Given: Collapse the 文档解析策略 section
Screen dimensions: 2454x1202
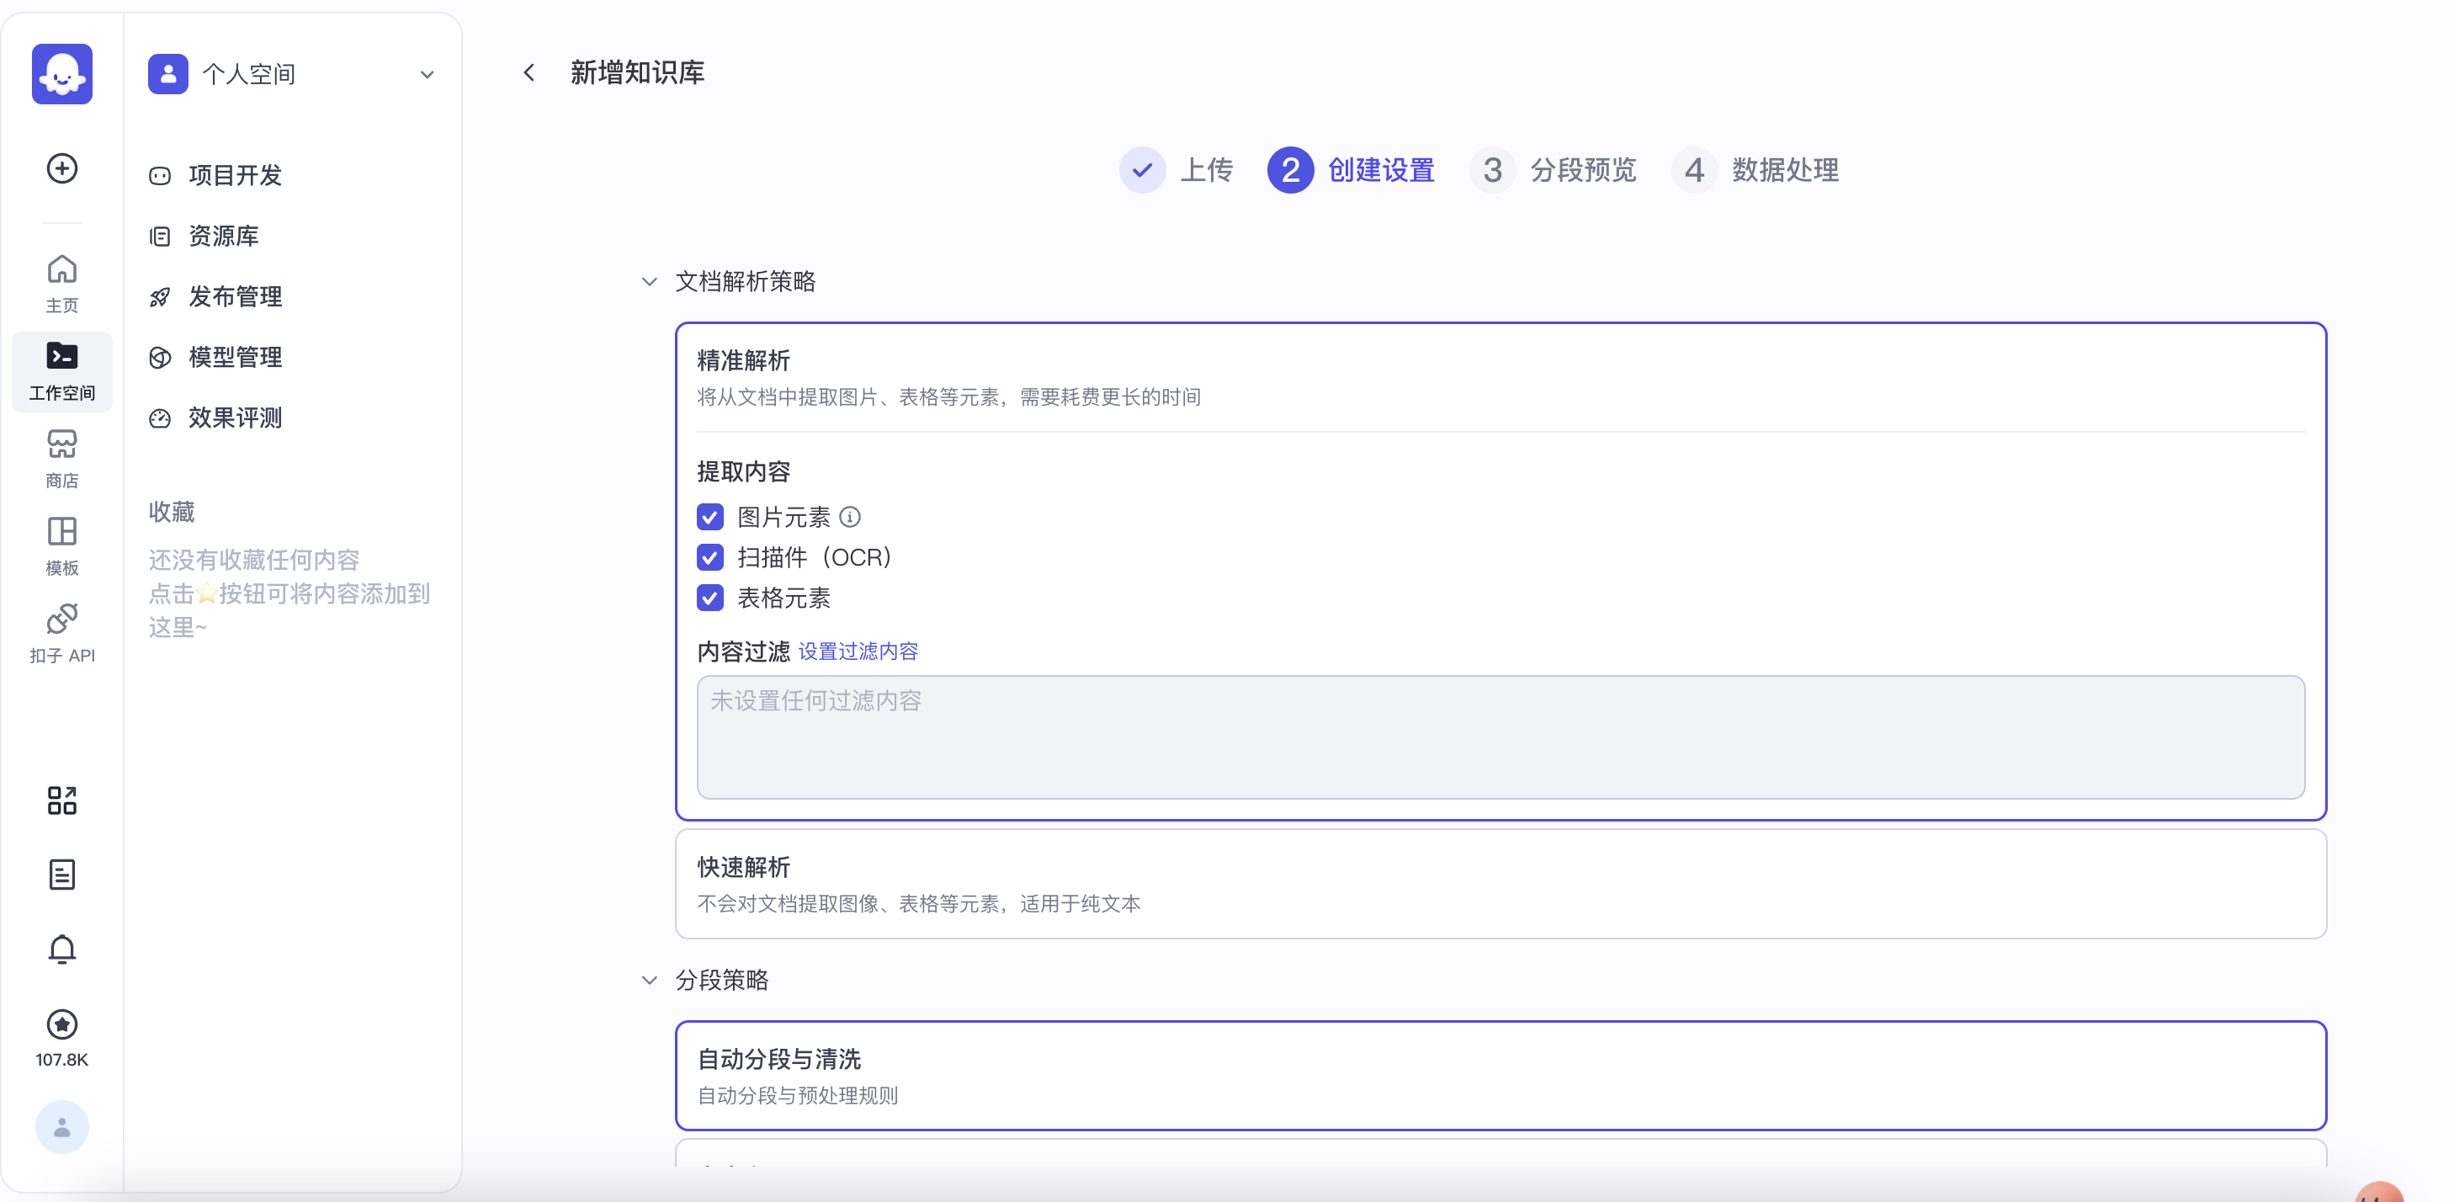Looking at the screenshot, I should [649, 282].
